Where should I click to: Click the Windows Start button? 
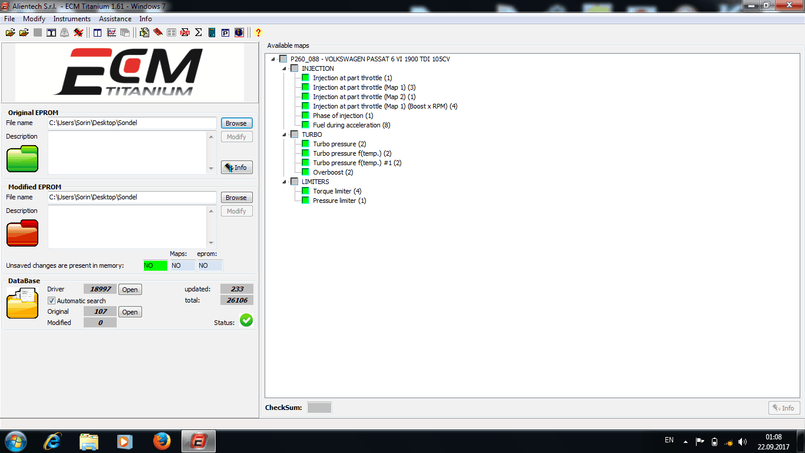pyautogui.click(x=15, y=441)
